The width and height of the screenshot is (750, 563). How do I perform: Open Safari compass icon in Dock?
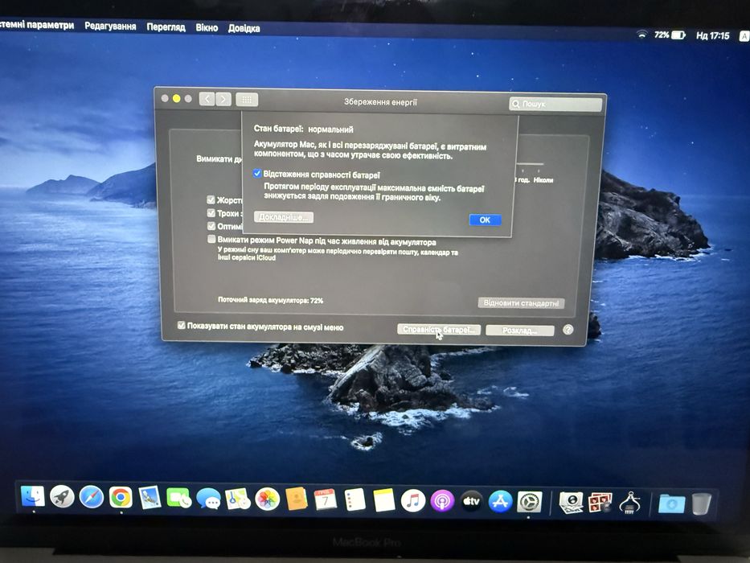click(92, 497)
